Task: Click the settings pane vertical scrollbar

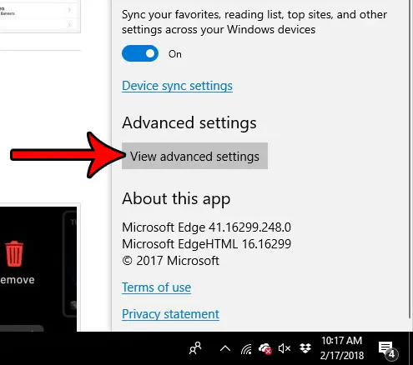Action: [x=410, y=158]
